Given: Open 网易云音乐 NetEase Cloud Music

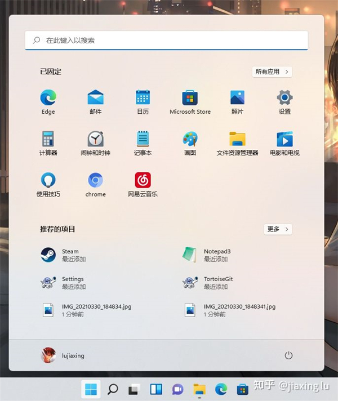Looking at the screenshot, I should 143,185.
